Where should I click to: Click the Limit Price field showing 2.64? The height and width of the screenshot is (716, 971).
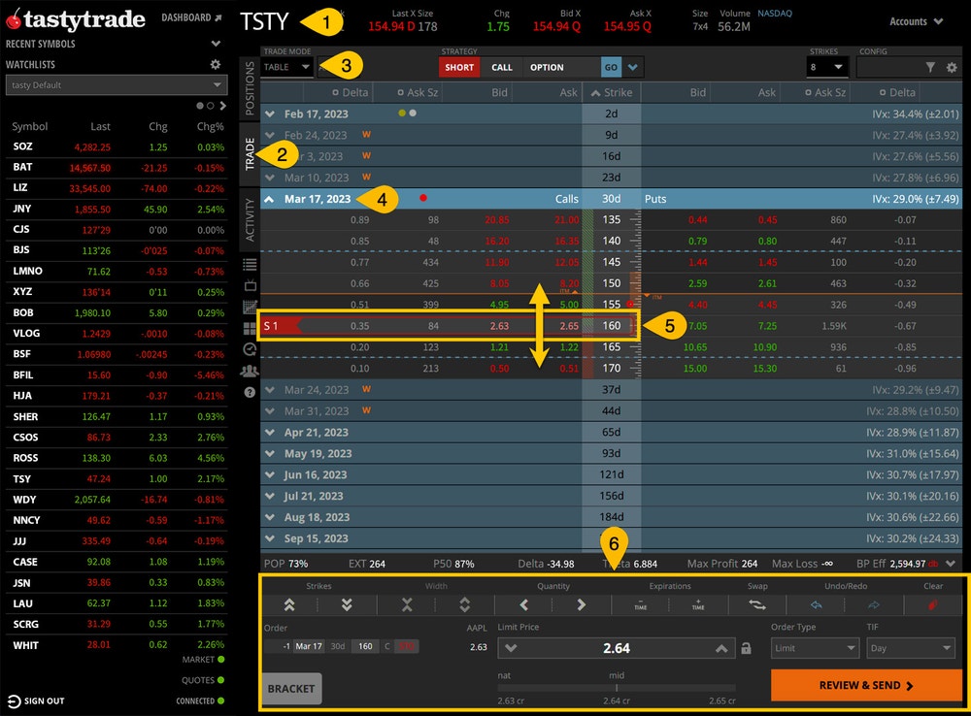point(619,646)
